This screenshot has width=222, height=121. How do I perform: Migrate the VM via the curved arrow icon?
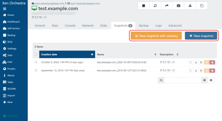167,6
